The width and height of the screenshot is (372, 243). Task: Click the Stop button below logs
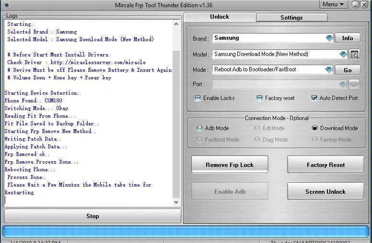[93, 216]
